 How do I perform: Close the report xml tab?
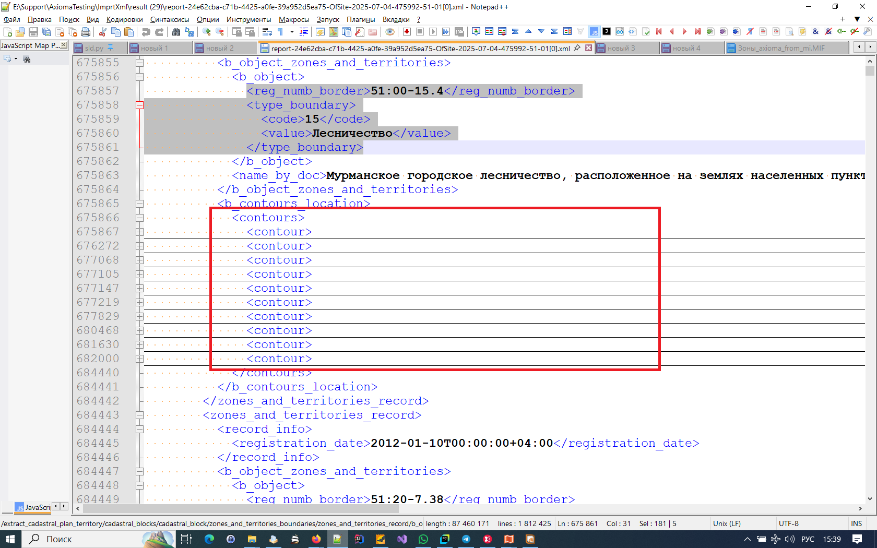point(589,47)
